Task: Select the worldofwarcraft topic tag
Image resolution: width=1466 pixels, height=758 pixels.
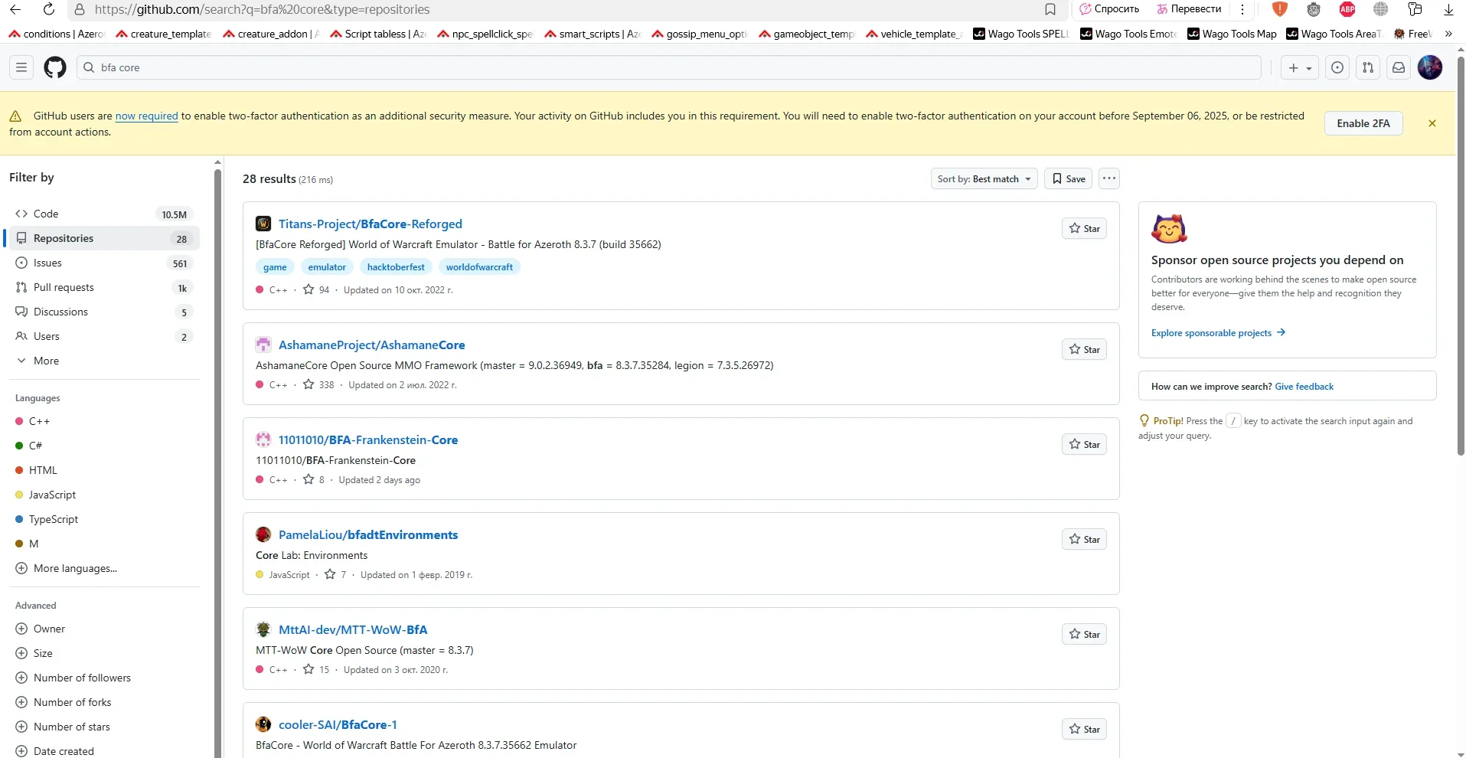Action: tap(479, 266)
